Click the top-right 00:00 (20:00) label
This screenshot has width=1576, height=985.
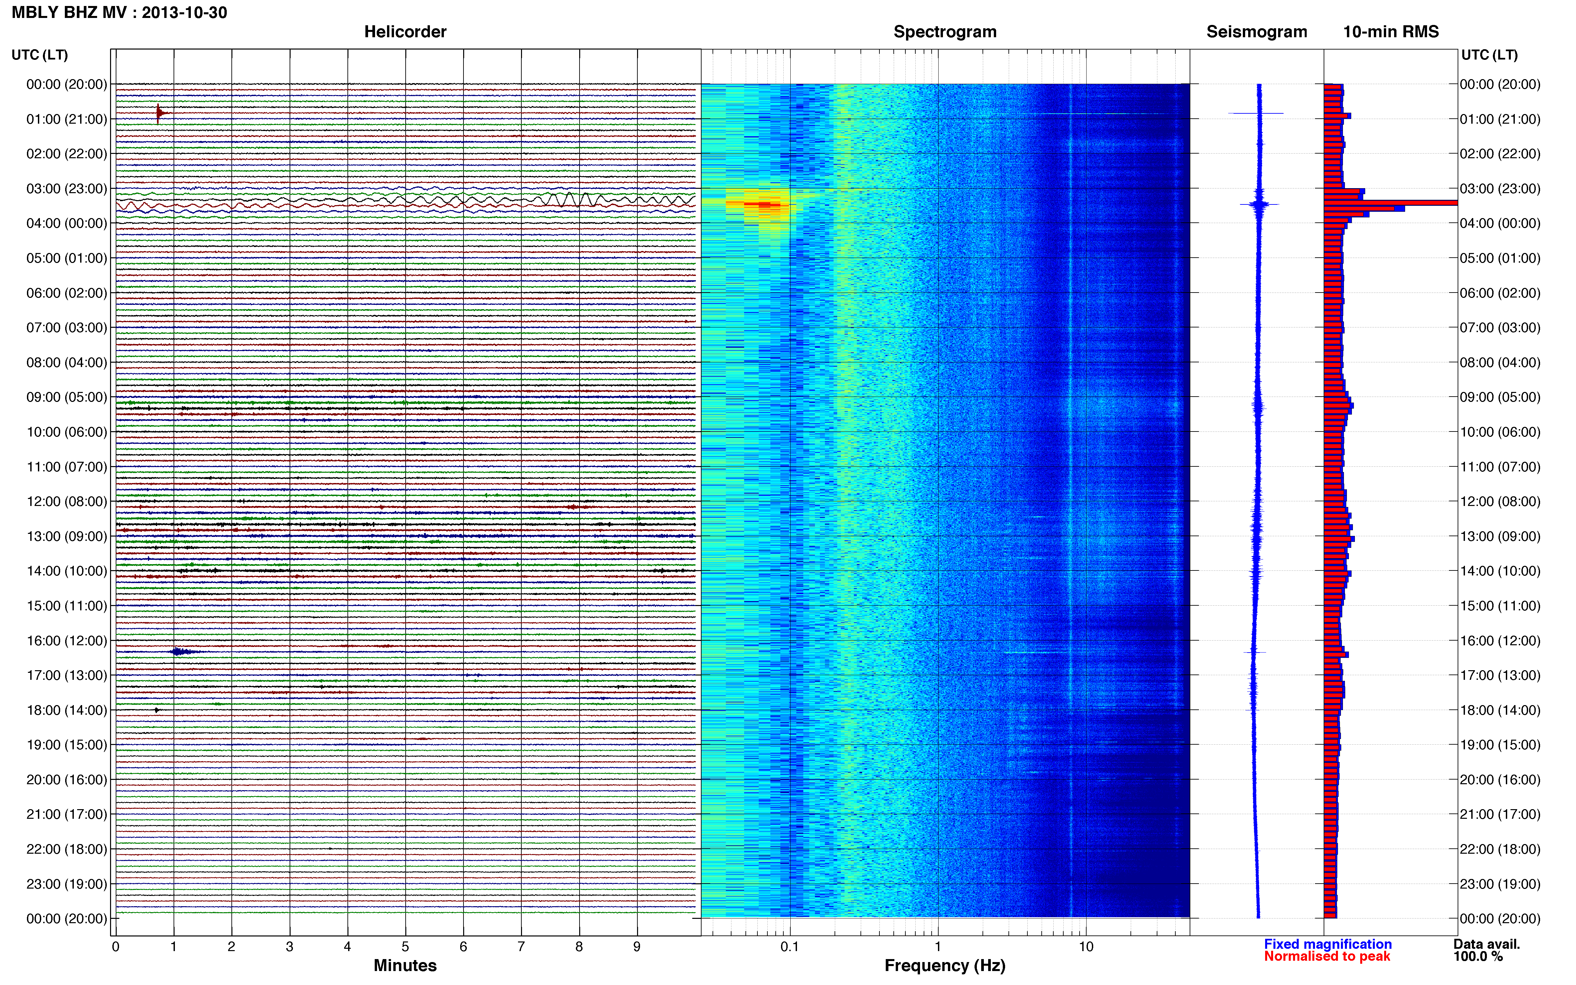click(x=1500, y=85)
